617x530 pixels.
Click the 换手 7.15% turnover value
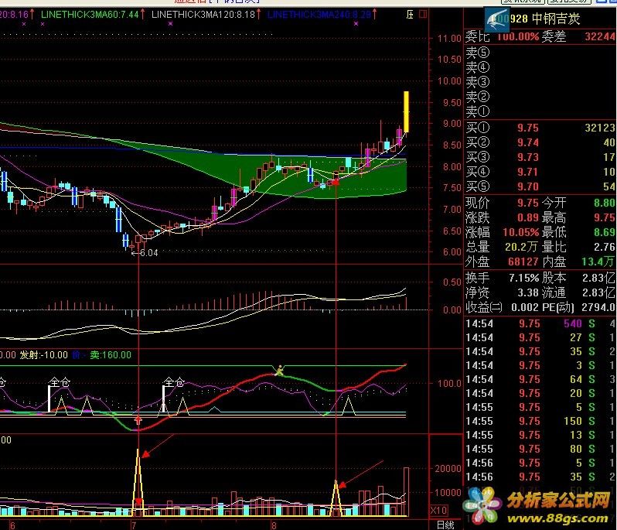(x=523, y=278)
